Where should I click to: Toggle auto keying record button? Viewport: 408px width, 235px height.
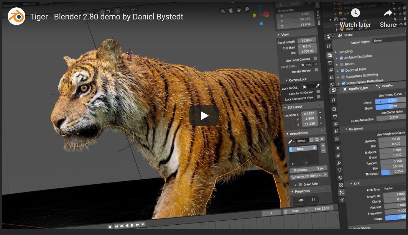pos(110,227)
